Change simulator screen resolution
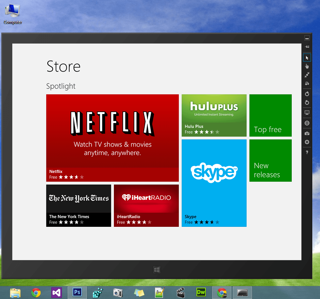This screenshot has width=320, height=299. click(307, 112)
